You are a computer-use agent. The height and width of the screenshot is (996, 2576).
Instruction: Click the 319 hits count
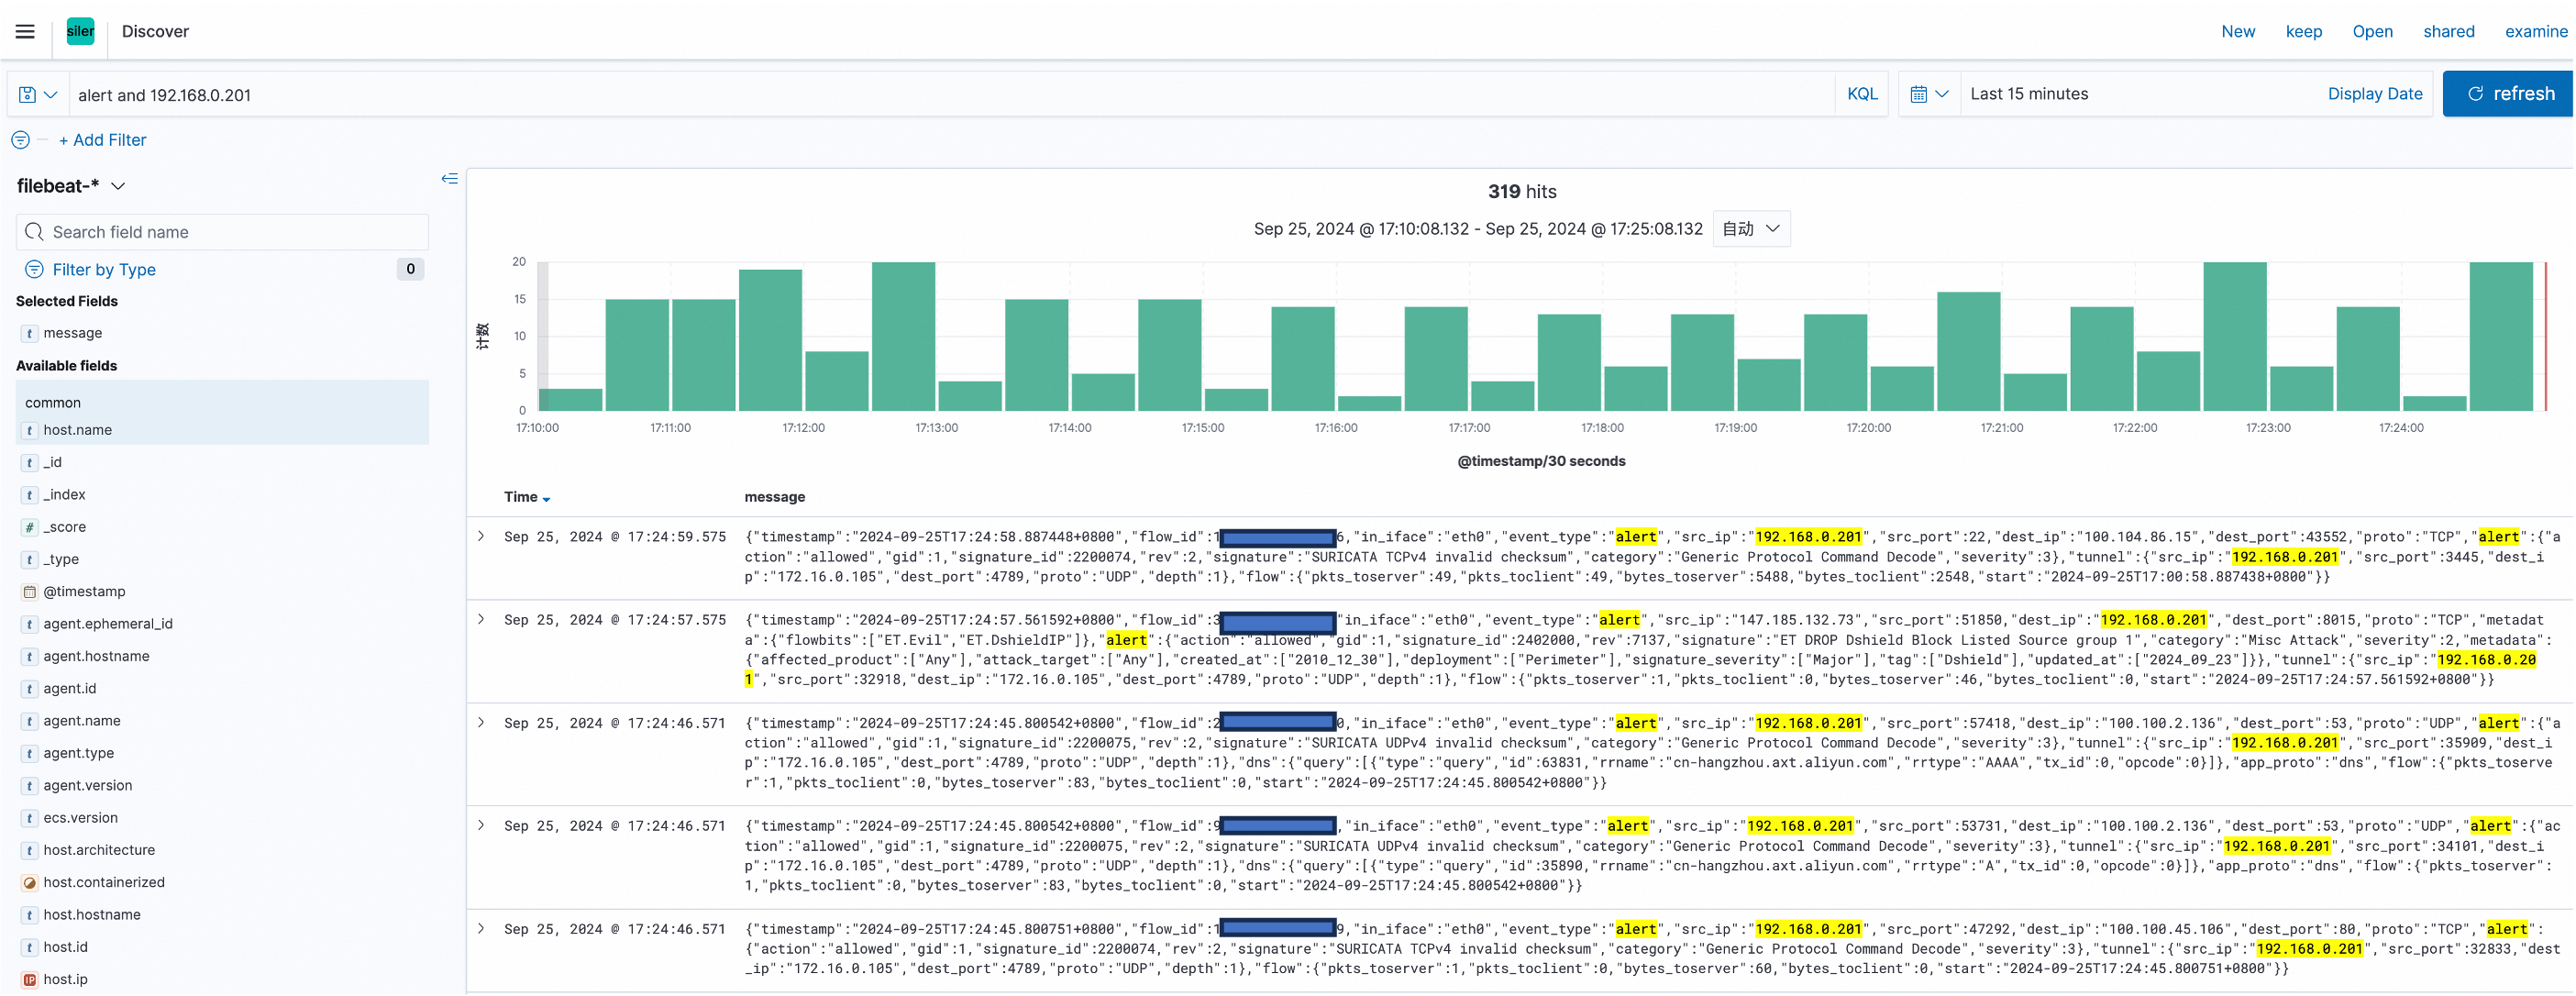click(x=1522, y=191)
